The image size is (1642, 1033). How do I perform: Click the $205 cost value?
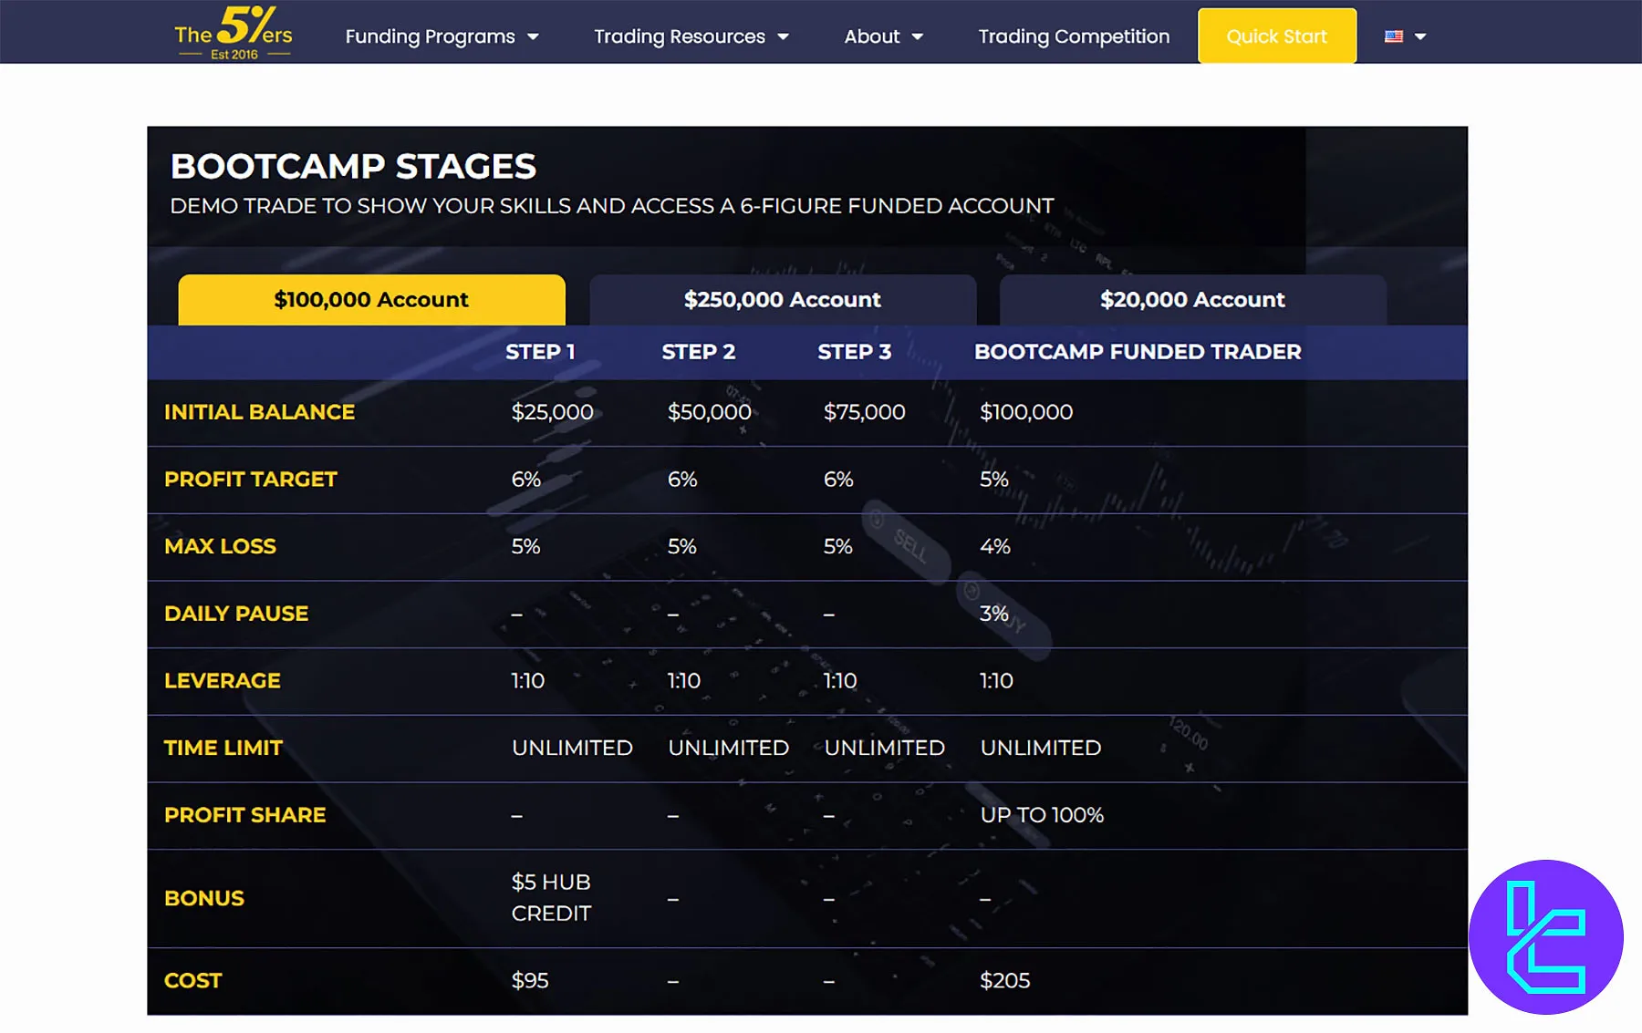click(1004, 980)
